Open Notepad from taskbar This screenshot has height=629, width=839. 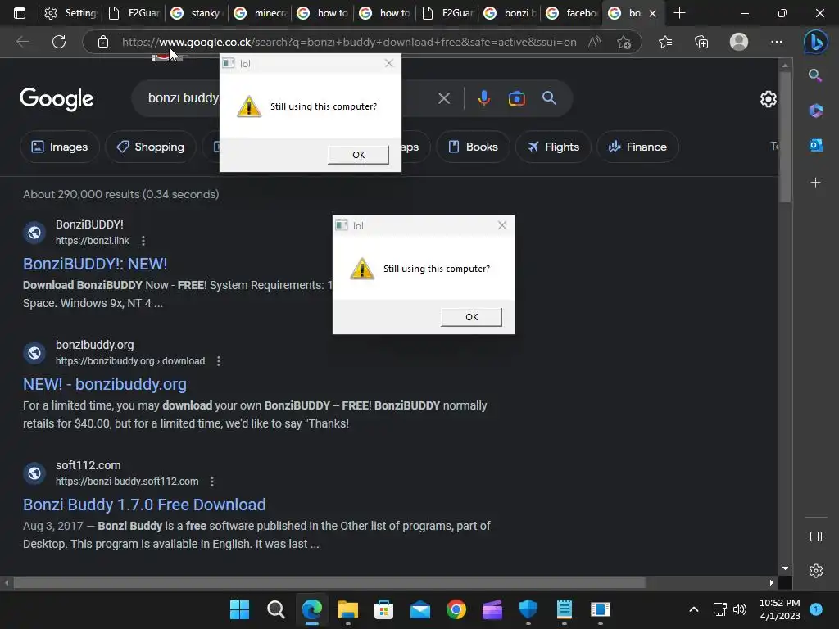[564, 609]
